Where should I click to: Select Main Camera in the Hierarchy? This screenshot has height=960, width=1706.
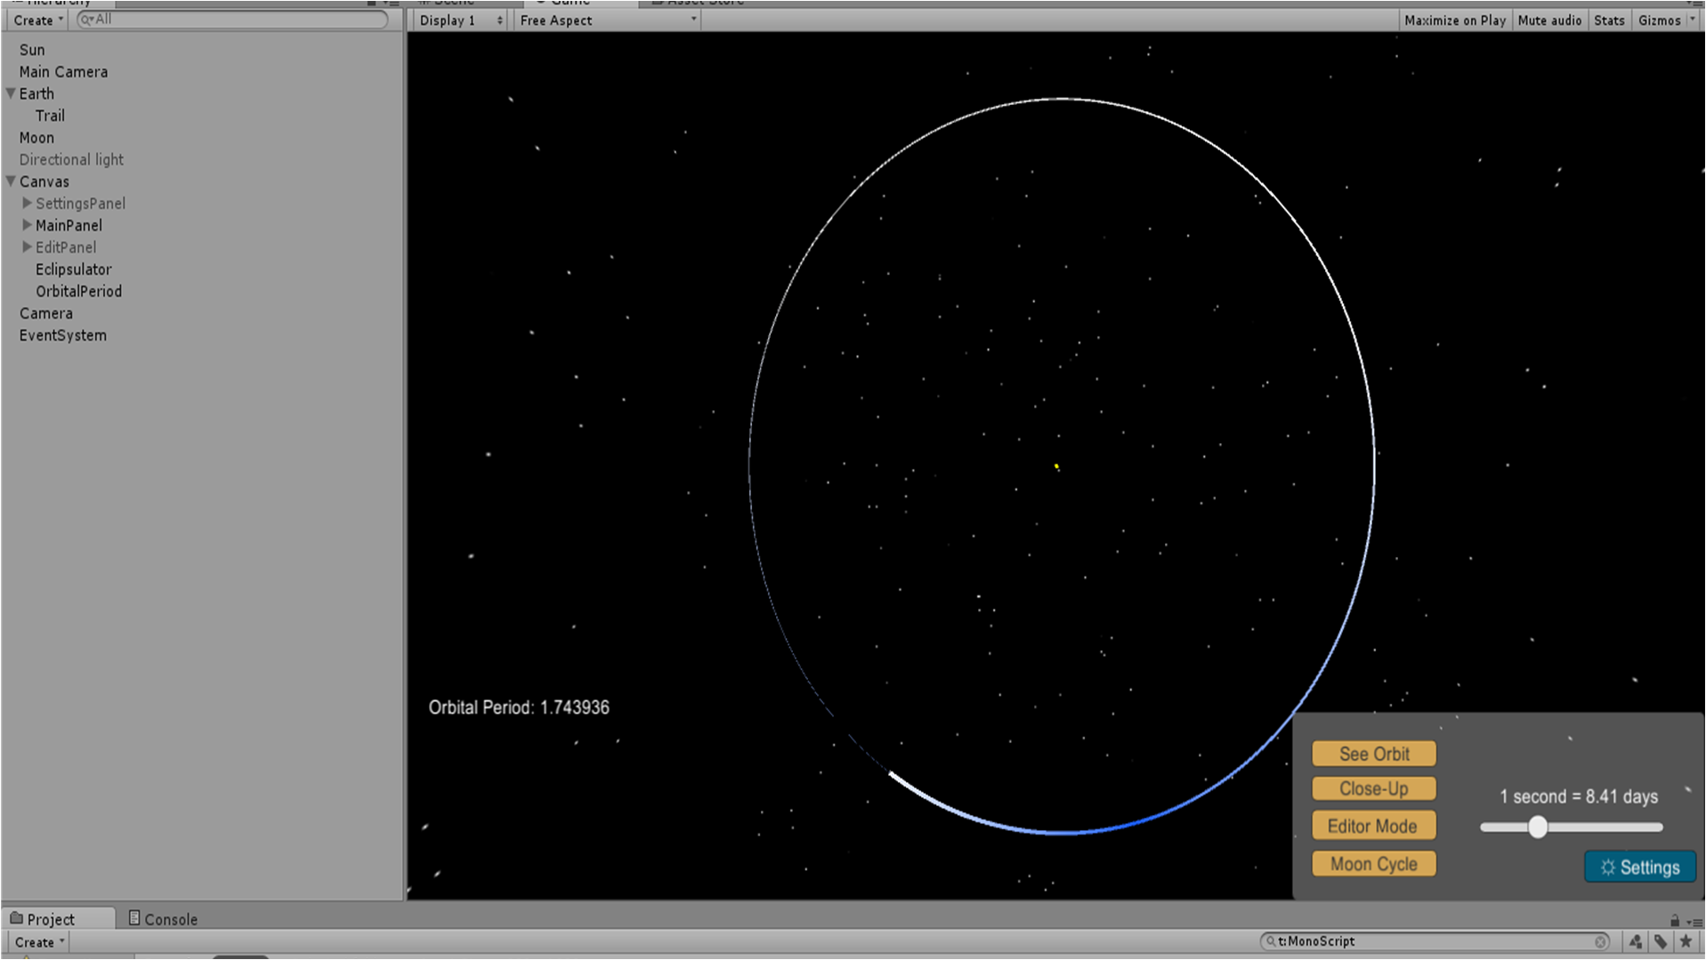(x=63, y=72)
